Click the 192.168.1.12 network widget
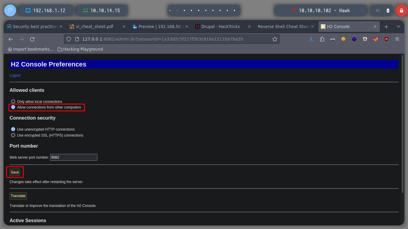This screenshot has width=408, height=229. [45, 10]
